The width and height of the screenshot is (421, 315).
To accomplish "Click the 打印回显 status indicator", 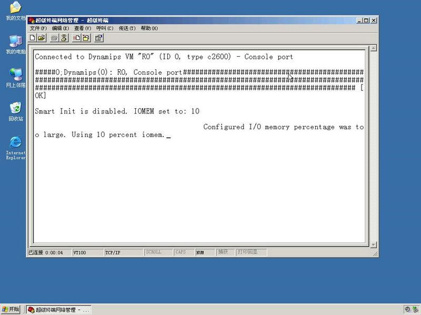I will pos(252,253).
